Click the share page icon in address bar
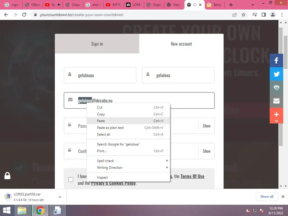The width and height of the screenshot is (288, 216). 235,15
